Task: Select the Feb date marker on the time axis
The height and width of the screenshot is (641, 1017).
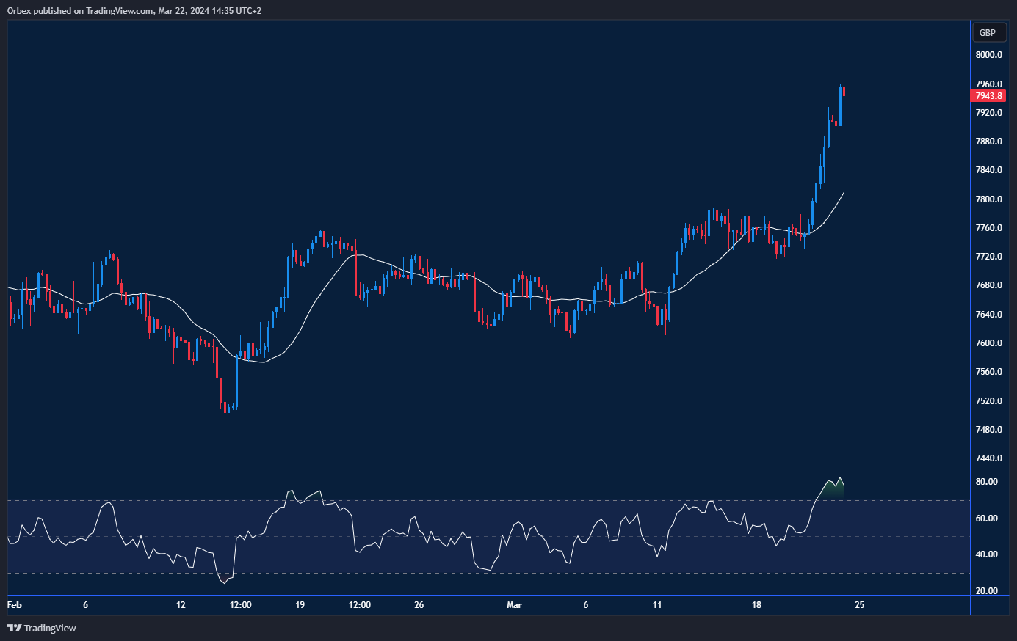Action: [14, 605]
